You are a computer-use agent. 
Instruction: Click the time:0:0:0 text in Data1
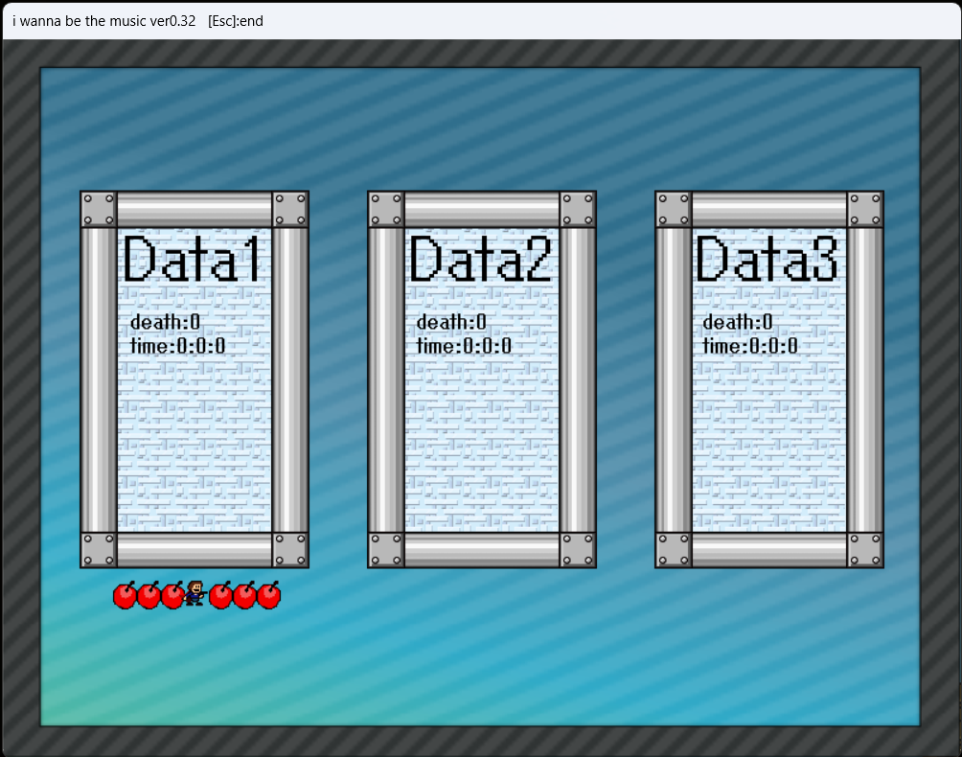point(178,346)
